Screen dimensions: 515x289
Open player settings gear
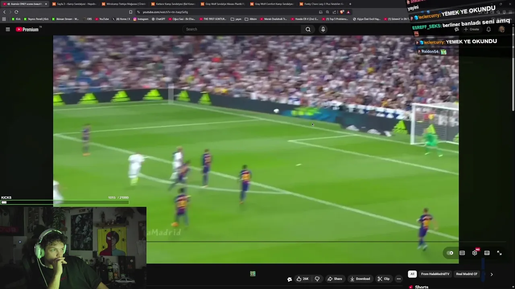[475, 253]
